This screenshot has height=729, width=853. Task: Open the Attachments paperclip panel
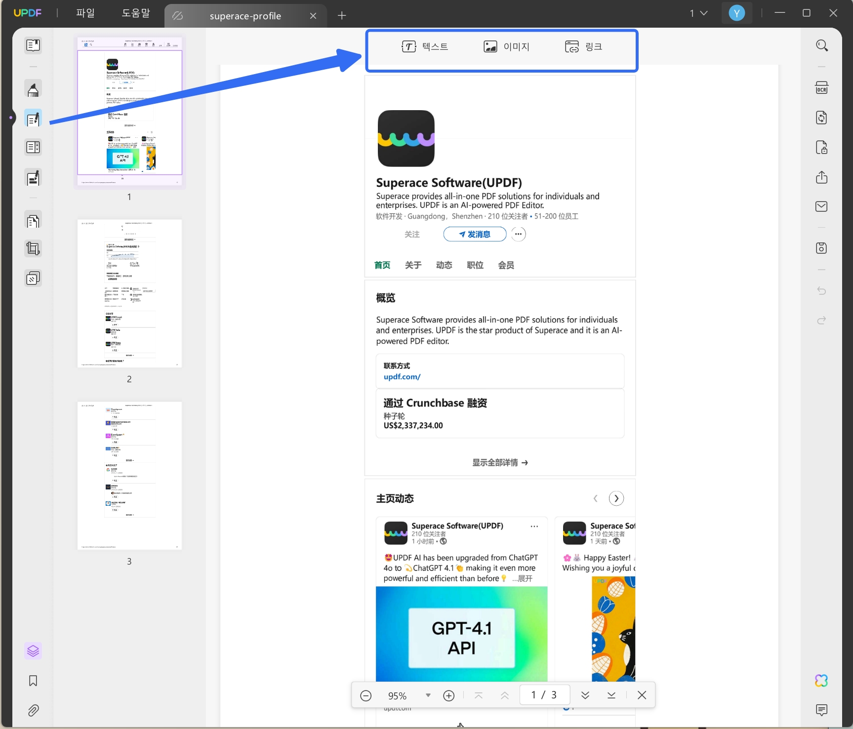[x=33, y=710]
